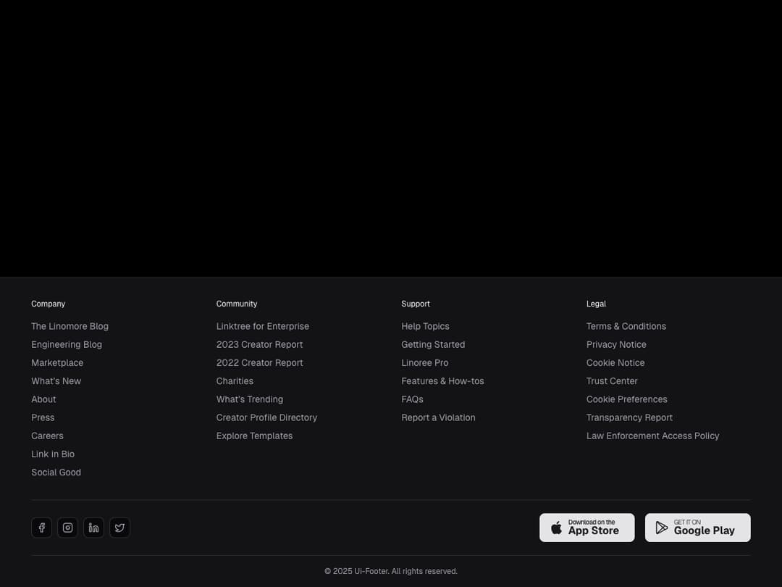This screenshot has height=587, width=782.
Task: Open the Social Good link
Action: pyautogui.click(x=56, y=472)
